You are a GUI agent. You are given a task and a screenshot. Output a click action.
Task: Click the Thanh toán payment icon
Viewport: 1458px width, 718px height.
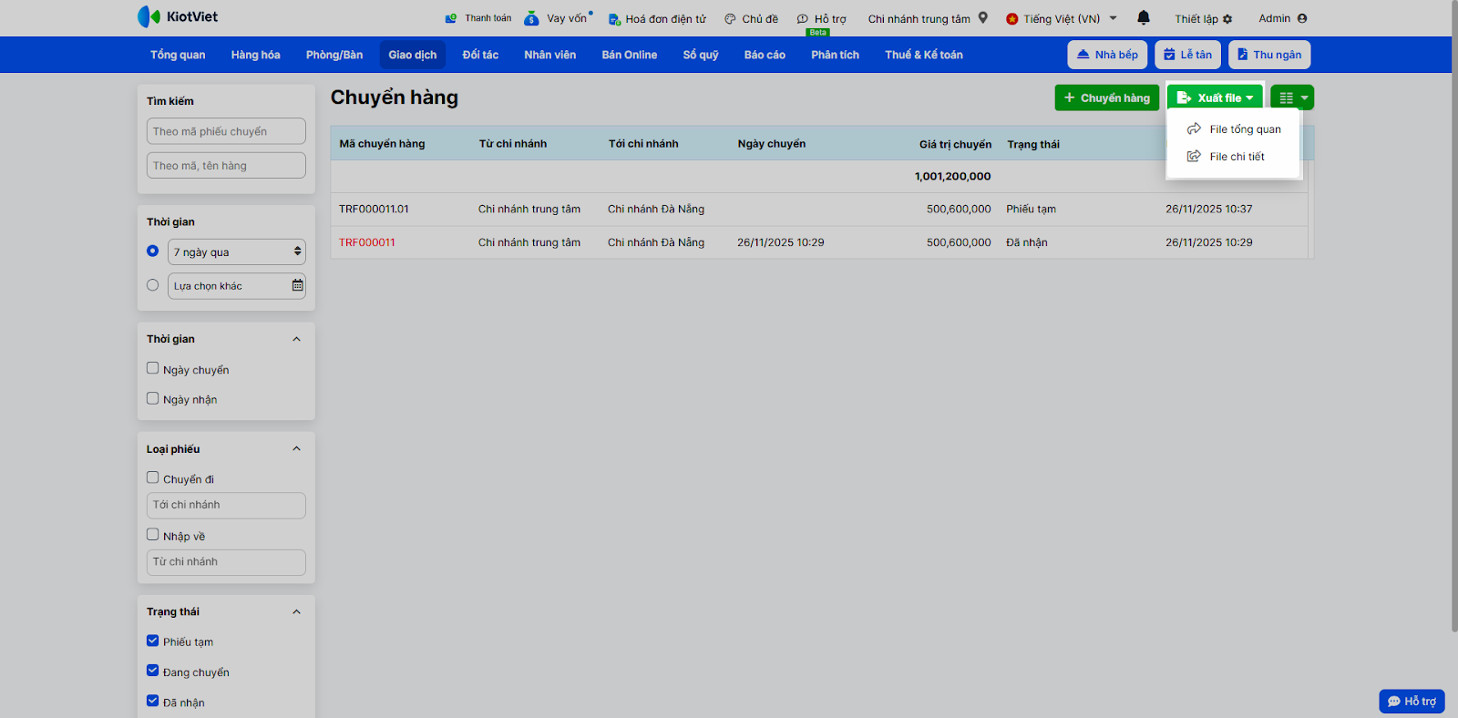tap(451, 18)
